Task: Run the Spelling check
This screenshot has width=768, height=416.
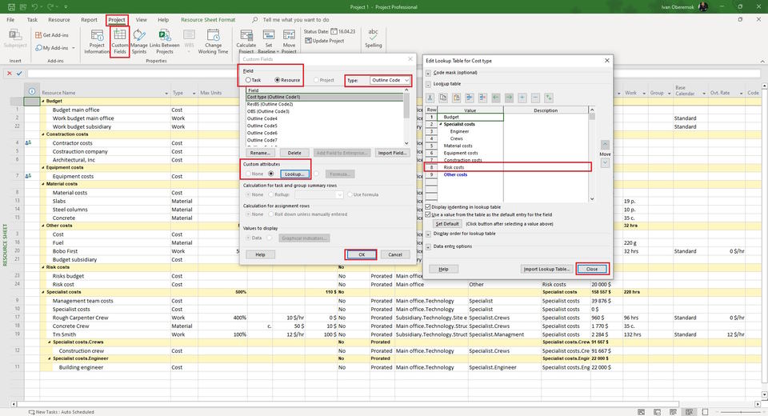Action: pos(374,38)
